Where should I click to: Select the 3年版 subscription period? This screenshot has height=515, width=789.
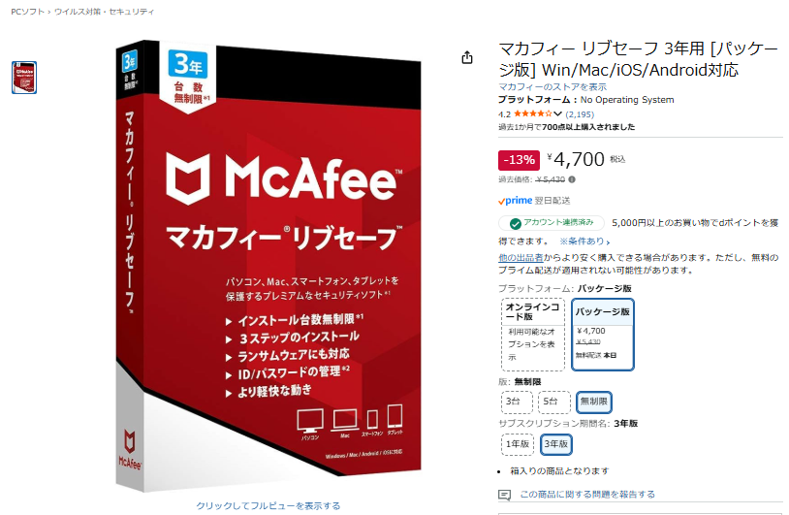pos(556,444)
